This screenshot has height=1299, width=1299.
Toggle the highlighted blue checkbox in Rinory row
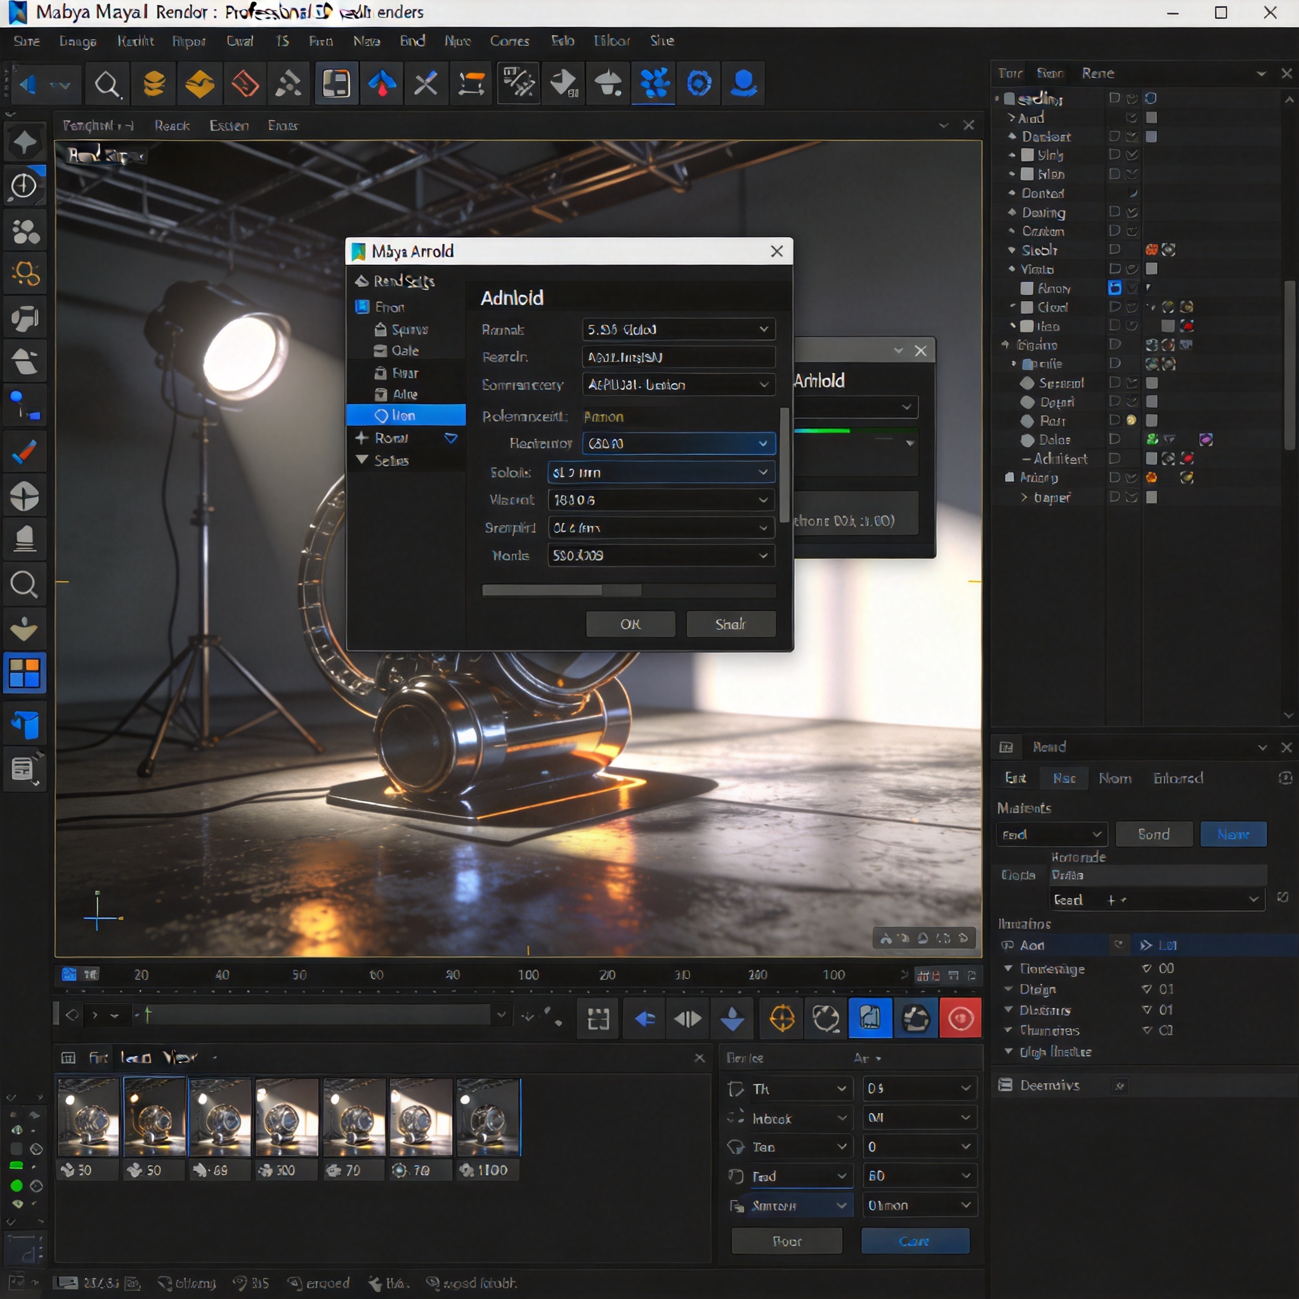point(1114,288)
